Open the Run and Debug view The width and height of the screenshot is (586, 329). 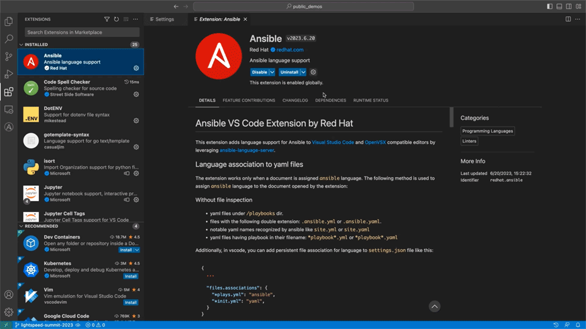pyautogui.click(x=9, y=74)
